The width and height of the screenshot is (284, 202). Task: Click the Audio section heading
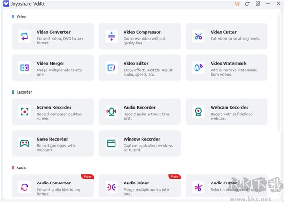(x=21, y=167)
